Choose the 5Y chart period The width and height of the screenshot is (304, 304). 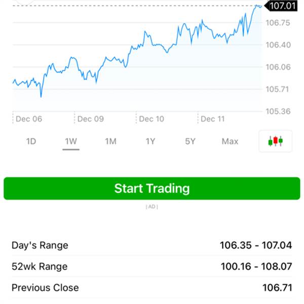[190, 141]
